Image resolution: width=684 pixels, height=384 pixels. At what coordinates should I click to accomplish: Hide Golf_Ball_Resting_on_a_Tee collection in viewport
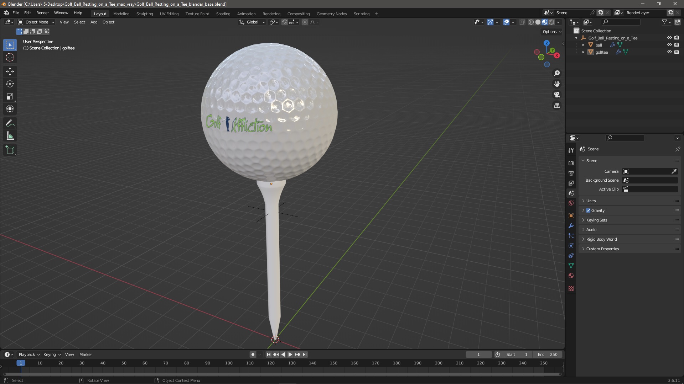click(x=669, y=38)
